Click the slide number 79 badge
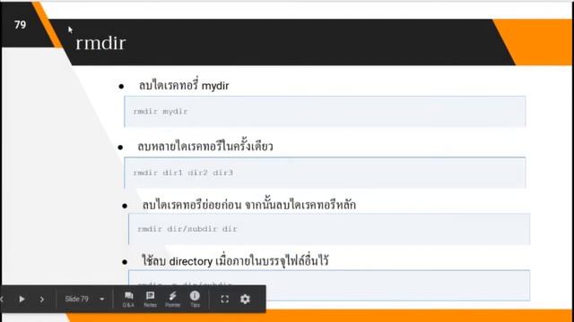Screen dimensions: 574x322 tap(20, 25)
